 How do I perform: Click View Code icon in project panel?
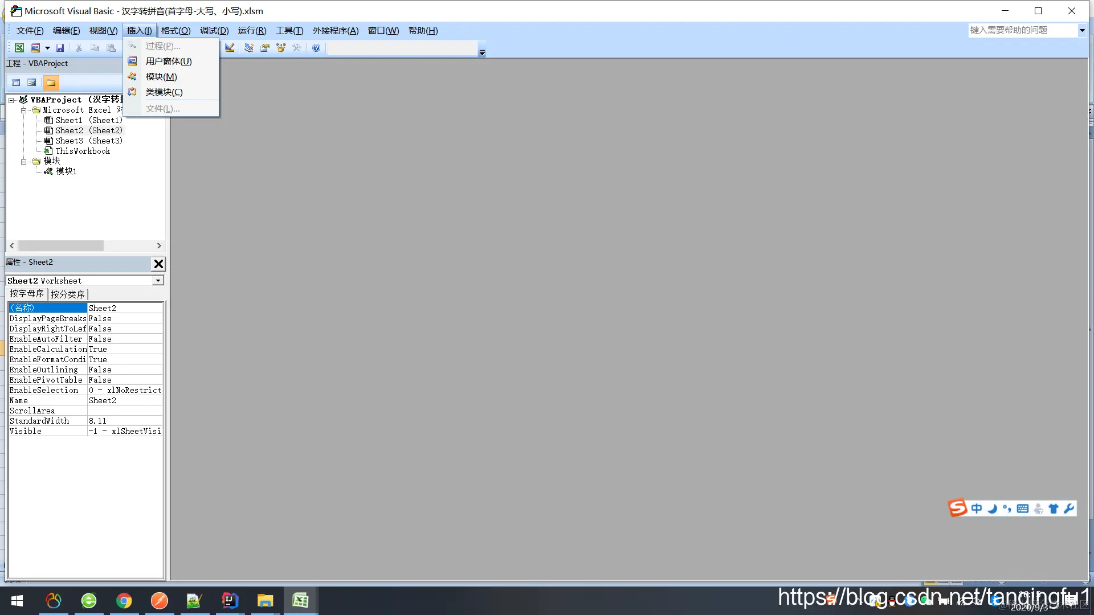(x=16, y=83)
